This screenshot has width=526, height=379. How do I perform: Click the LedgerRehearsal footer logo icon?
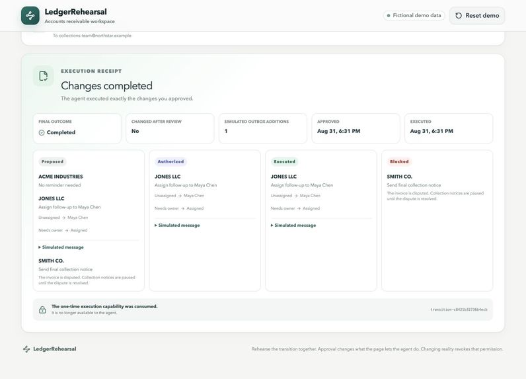(26, 349)
